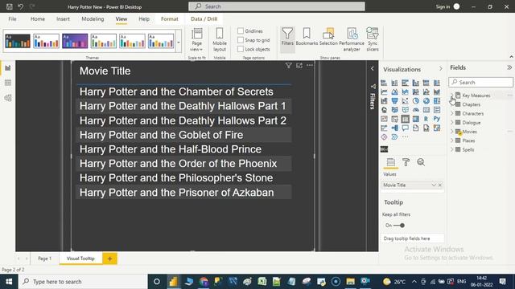Choose the Line chart visualization
Viewport: 515px width, 289px height.
pyautogui.click(x=384, y=92)
